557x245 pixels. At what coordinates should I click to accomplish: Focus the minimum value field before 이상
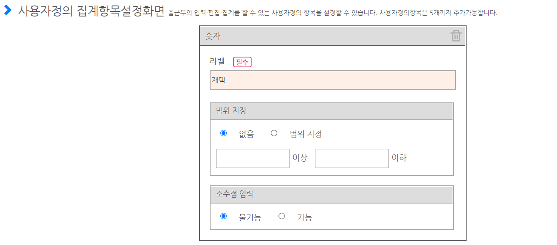(253, 158)
